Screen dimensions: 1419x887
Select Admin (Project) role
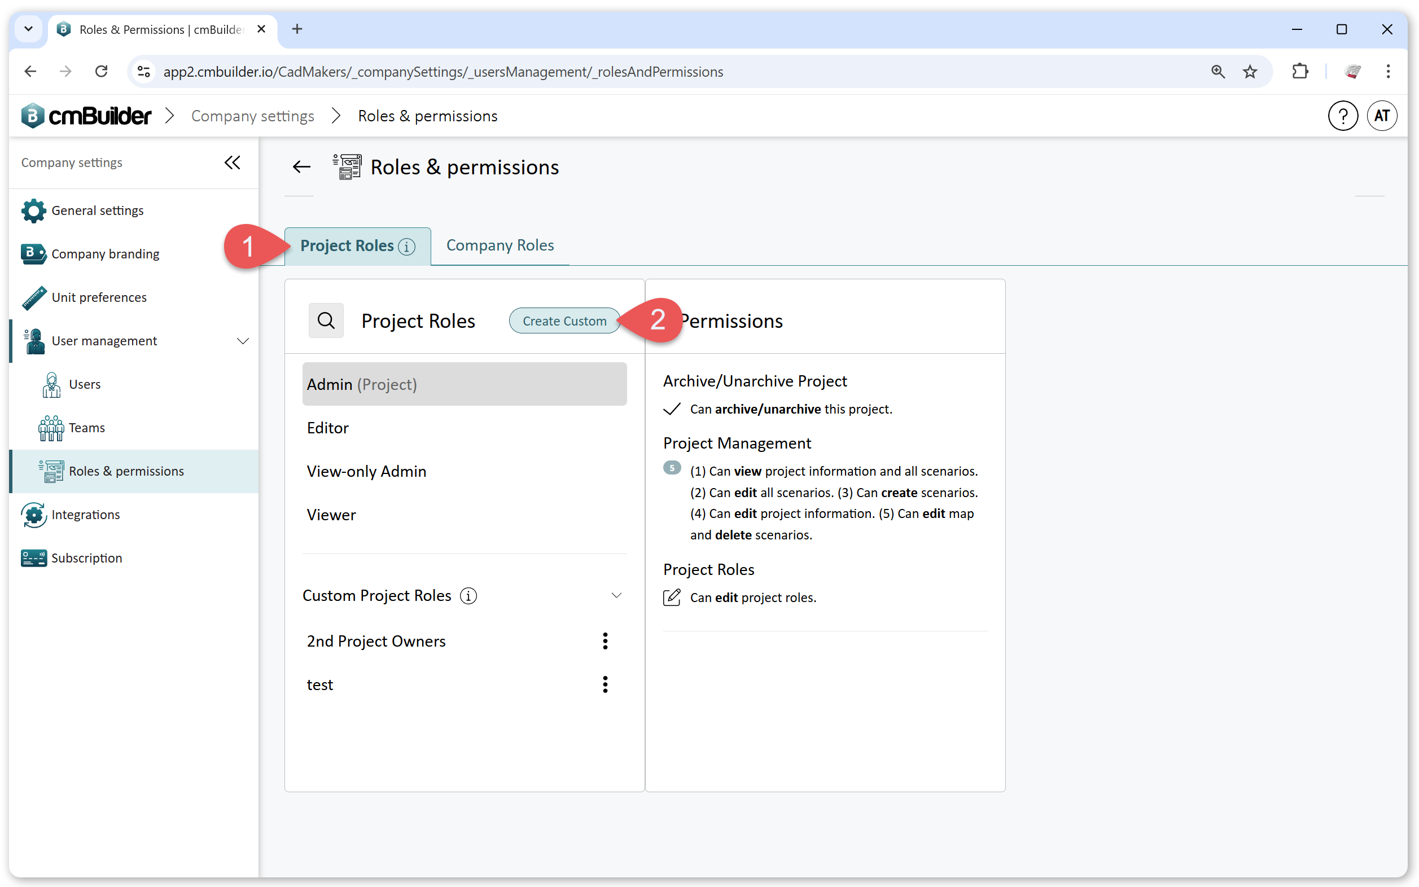tap(464, 384)
